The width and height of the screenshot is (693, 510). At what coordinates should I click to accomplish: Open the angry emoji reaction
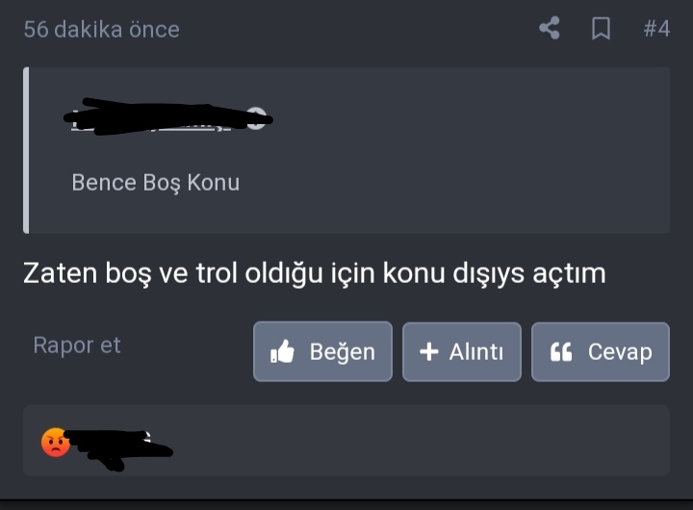click(x=55, y=442)
